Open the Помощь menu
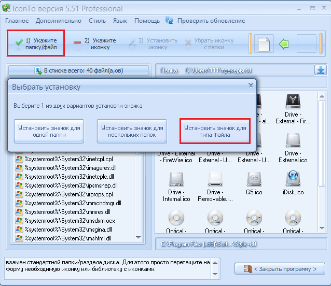This screenshot has height=286, width=331. coord(147,21)
